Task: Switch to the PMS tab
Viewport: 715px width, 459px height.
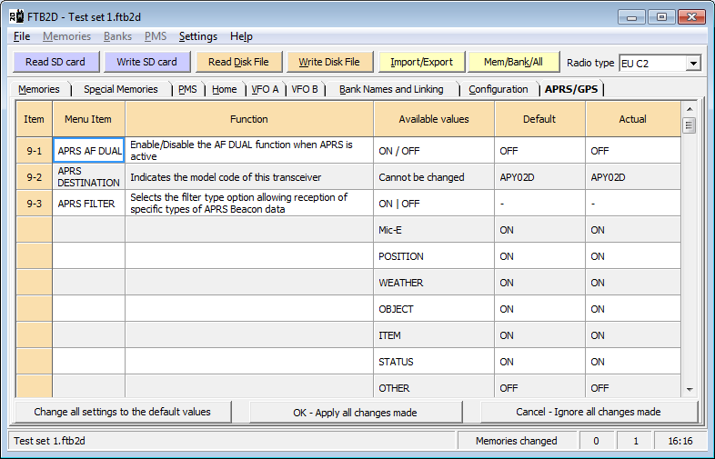Action: coord(188,89)
